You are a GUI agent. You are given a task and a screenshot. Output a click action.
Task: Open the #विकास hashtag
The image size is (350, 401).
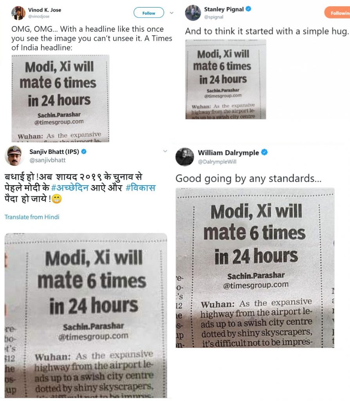[141, 188]
